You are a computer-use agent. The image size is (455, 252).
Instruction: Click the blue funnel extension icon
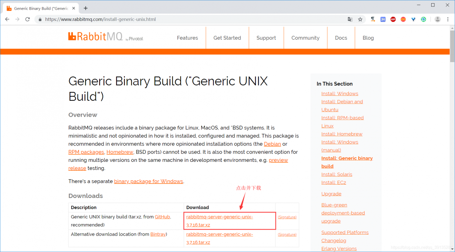(x=413, y=19)
